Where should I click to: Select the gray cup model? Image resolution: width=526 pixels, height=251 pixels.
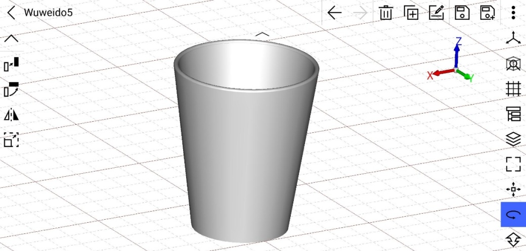(246, 141)
